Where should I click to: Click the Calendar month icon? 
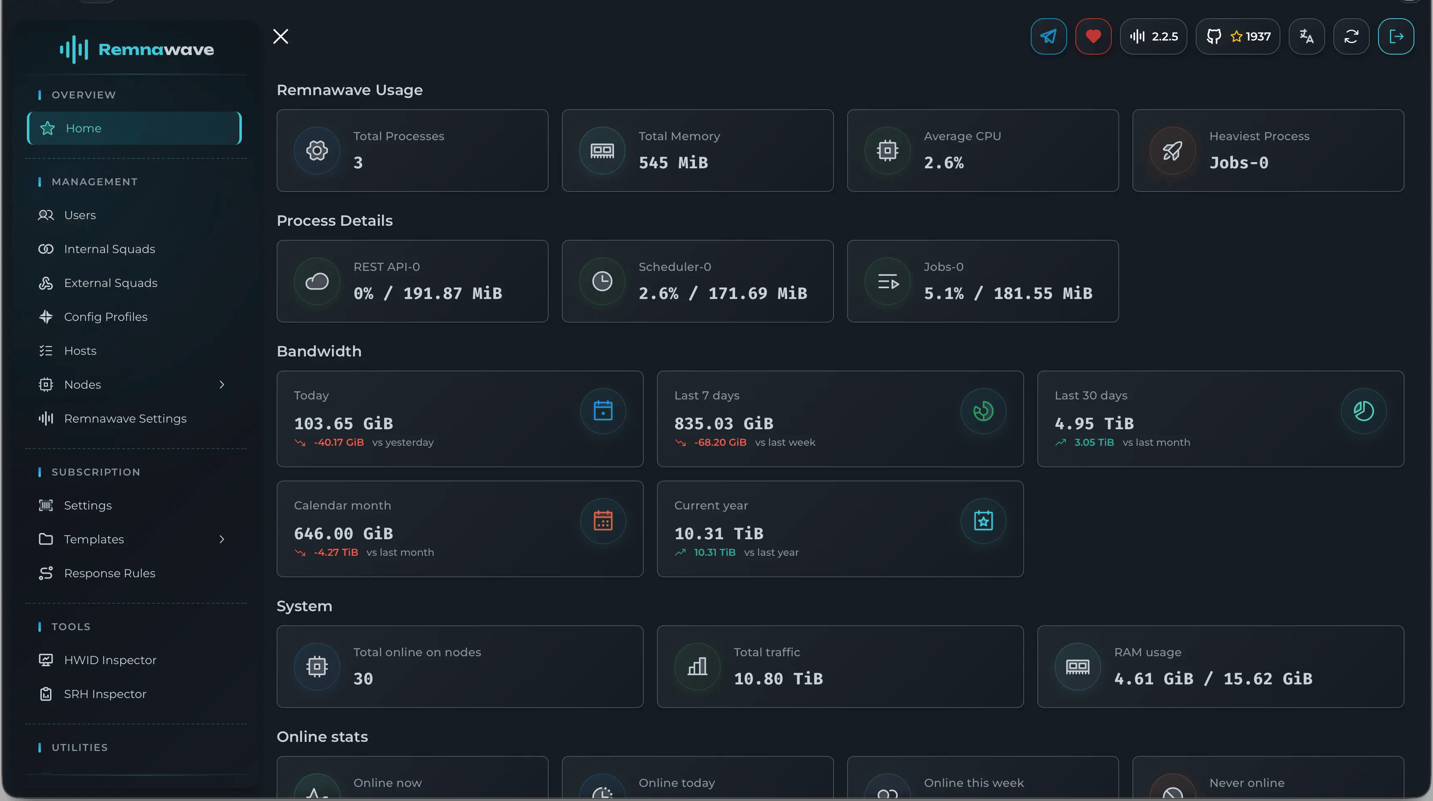[x=603, y=521]
